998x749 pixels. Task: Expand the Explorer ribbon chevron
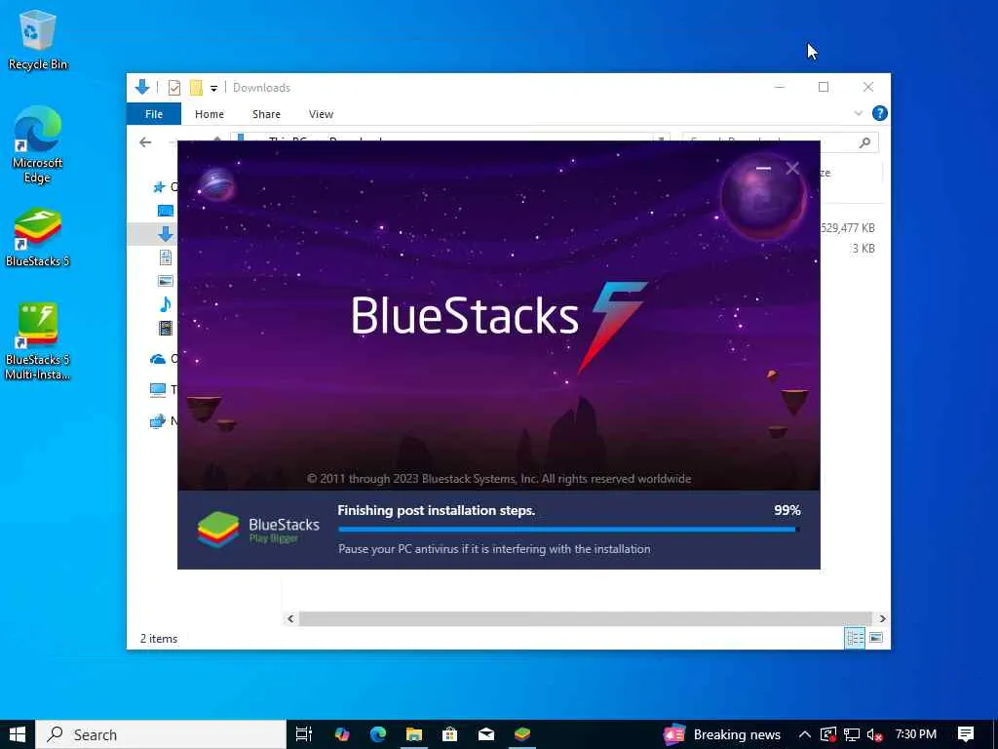tap(858, 113)
